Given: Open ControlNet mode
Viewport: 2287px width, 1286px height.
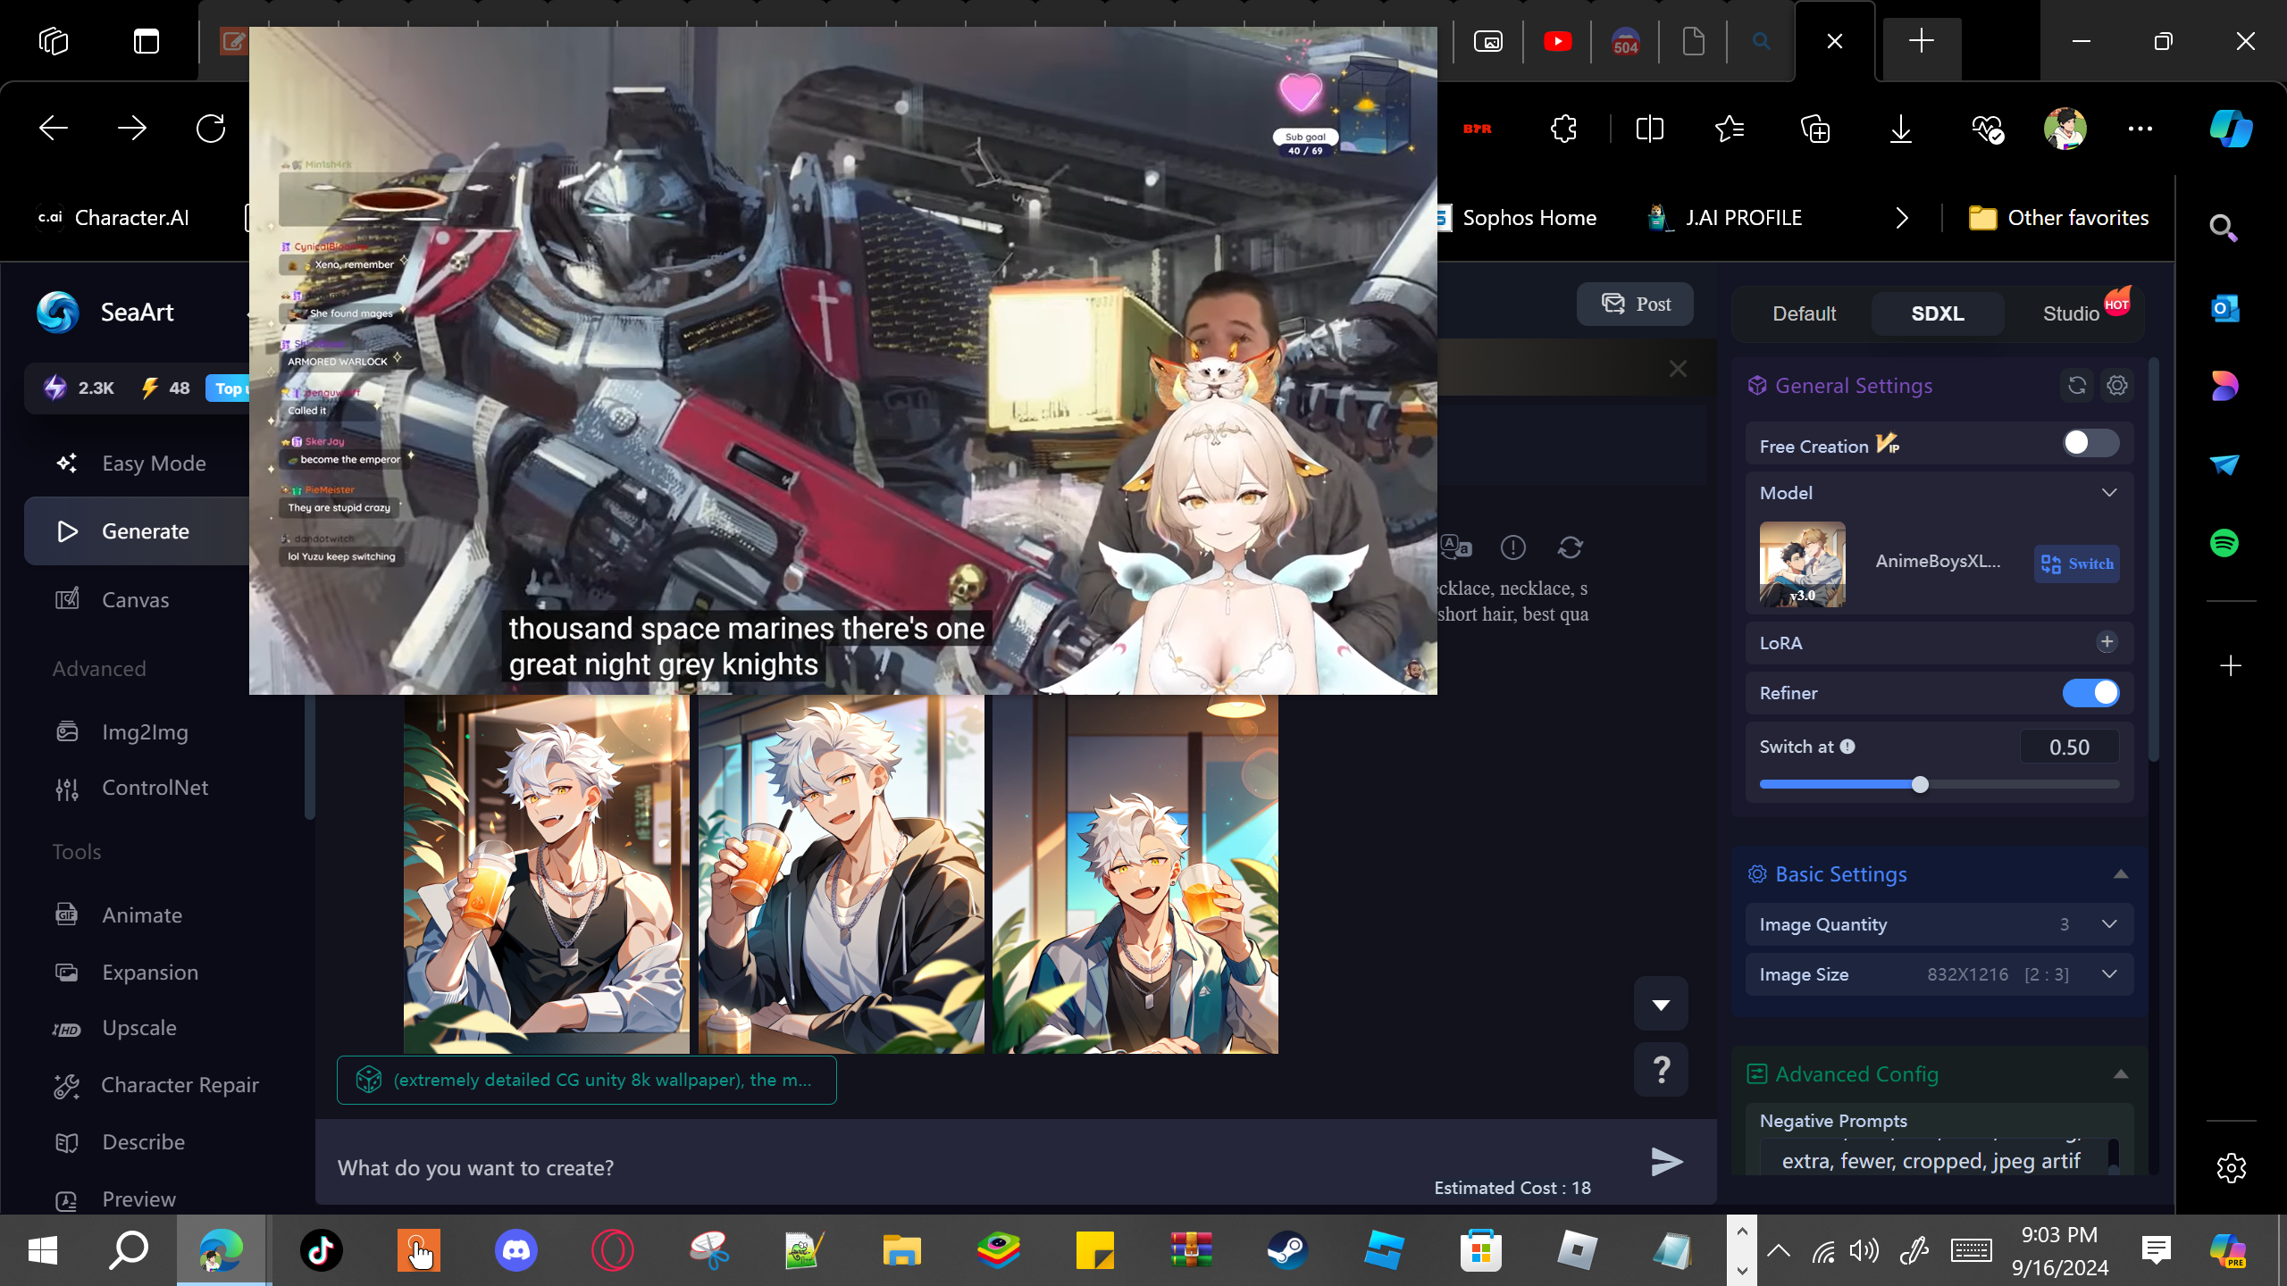Looking at the screenshot, I should [x=155, y=788].
